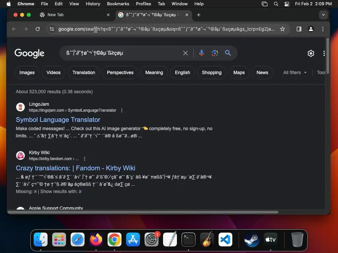Open Apple TV from the Dock
Screen dimensions: 338x253
(x=271, y=239)
